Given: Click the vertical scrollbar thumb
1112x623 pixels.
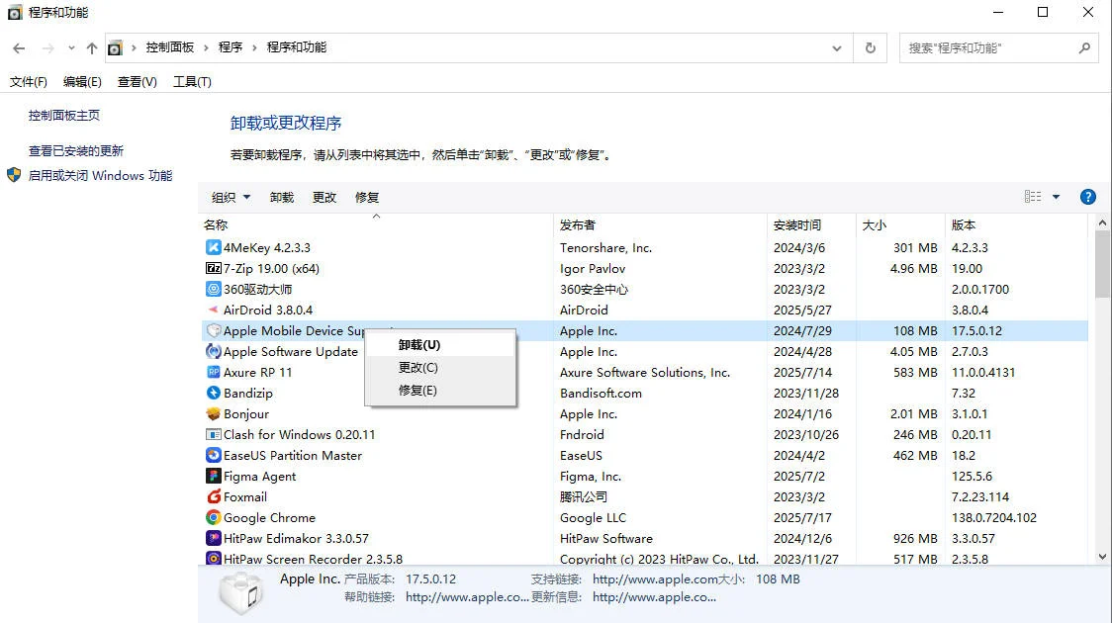Looking at the screenshot, I should [x=1102, y=264].
